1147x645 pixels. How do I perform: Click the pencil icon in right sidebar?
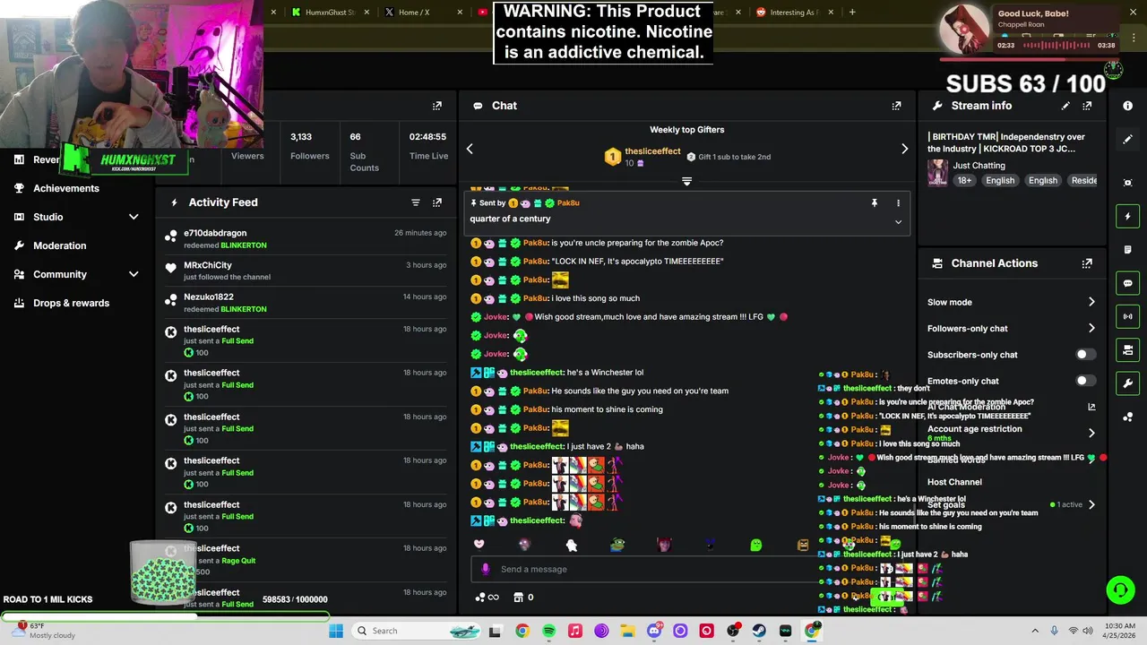coord(1128,139)
